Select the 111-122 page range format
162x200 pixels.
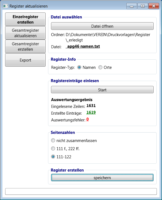pos(53,157)
